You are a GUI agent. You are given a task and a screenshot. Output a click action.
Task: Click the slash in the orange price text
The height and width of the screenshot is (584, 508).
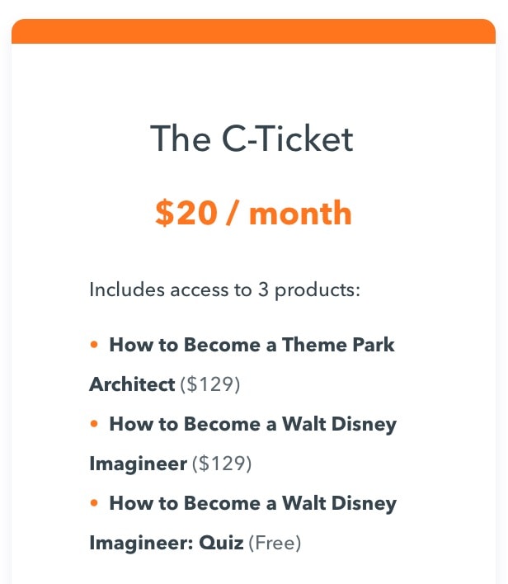click(233, 213)
